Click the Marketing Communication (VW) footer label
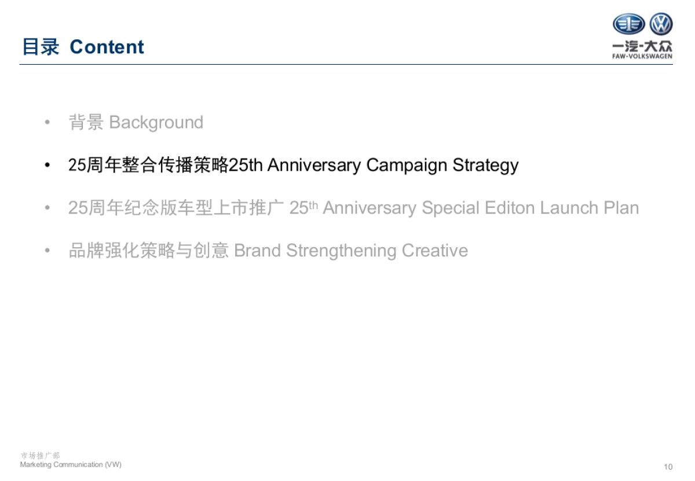The height and width of the screenshot is (481, 695). (x=71, y=465)
